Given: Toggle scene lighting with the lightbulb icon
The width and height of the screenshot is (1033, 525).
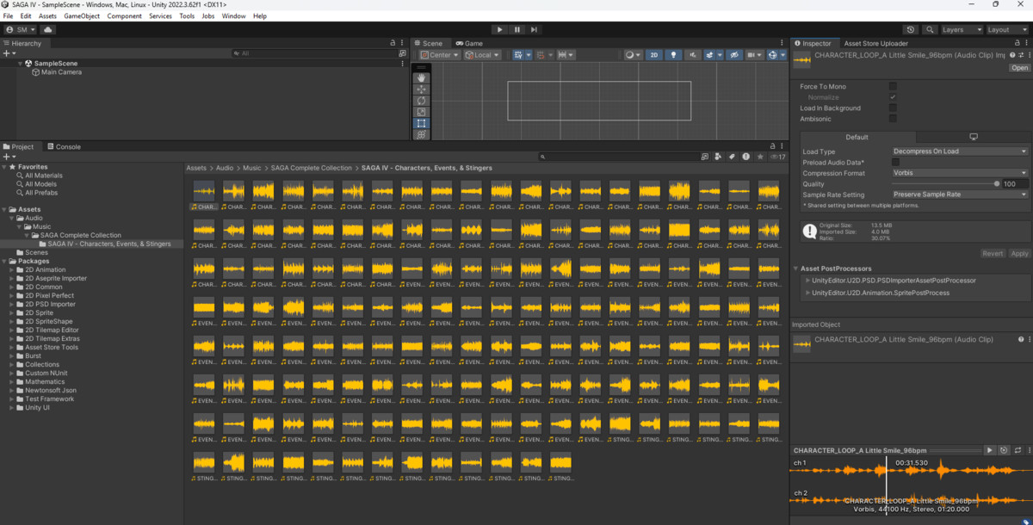Looking at the screenshot, I should (672, 55).
